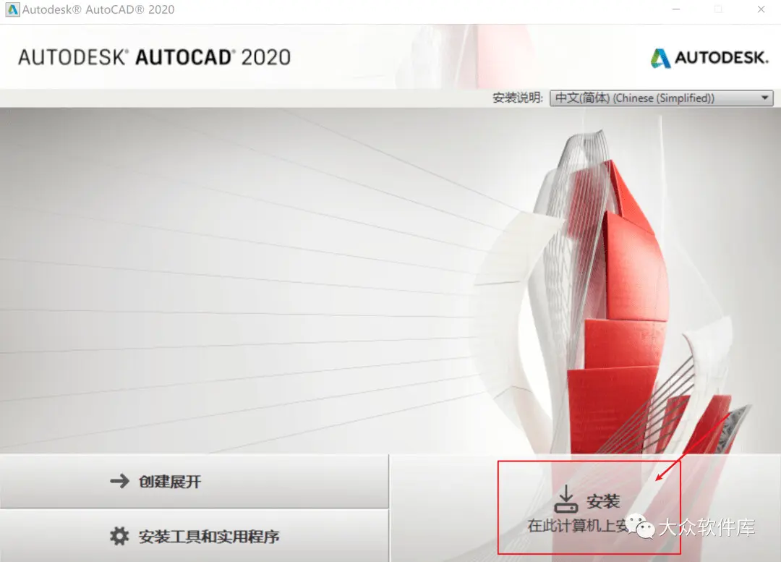
Task: Click the AUTODESK AUTOCAD 2020 heading
Action: coord(155,57)
